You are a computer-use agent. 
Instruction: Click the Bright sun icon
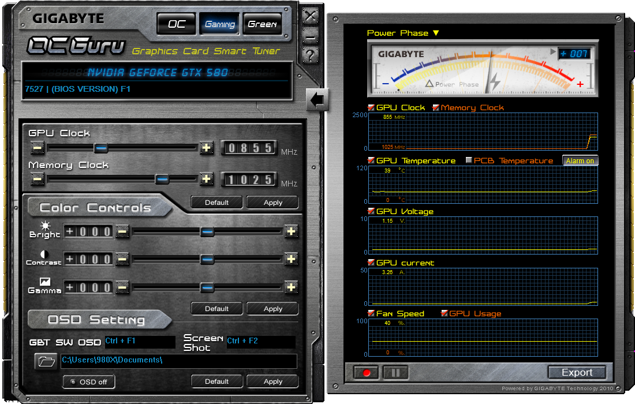[x=45, y=226]
